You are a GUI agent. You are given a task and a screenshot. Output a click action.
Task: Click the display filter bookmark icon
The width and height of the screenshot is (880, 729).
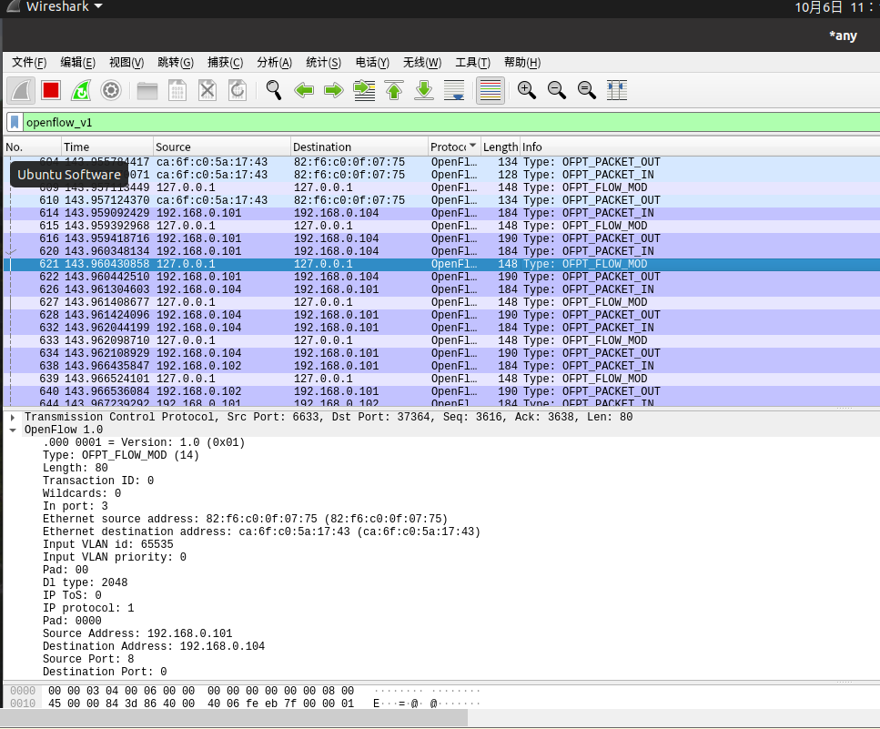pyautogui.click(x=15, y=122)
